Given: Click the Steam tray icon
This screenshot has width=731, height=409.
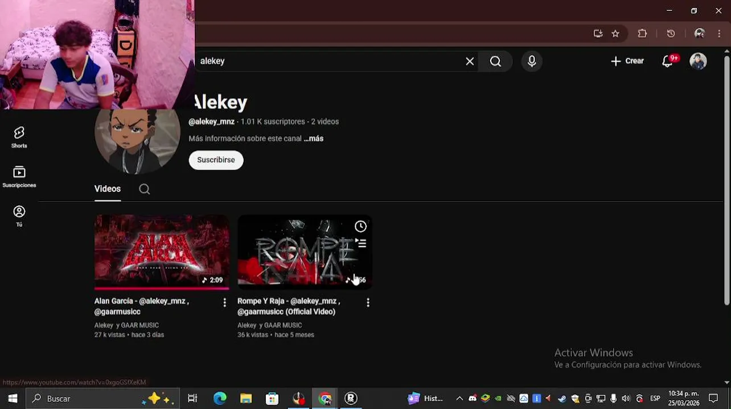Looking at the screenshot, I should (x=562, y=399).
